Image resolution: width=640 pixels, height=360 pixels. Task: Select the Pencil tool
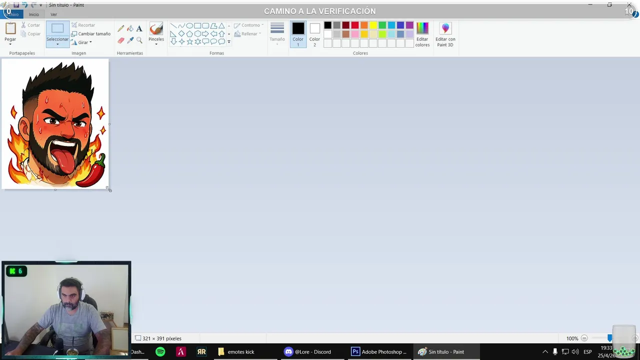click(x=120, y=28)
